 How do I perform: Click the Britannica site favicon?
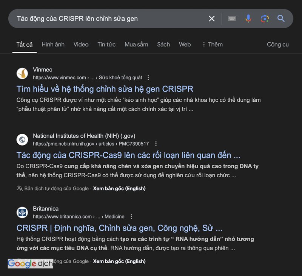point(22,212)
